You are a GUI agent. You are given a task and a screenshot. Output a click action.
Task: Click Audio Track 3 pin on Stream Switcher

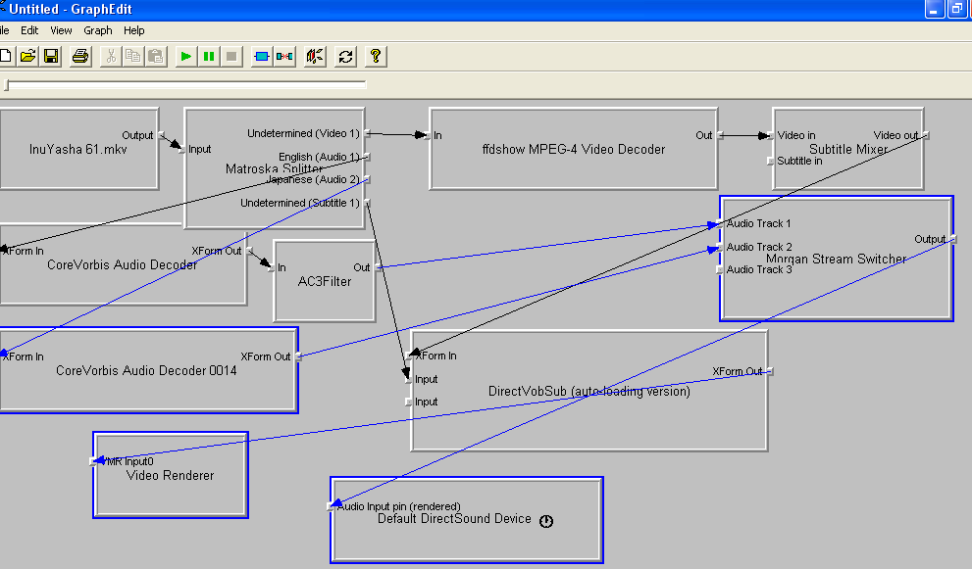(719, 269)
